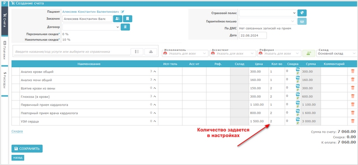Set ruble discount for Взятие крови из вены

298,90
